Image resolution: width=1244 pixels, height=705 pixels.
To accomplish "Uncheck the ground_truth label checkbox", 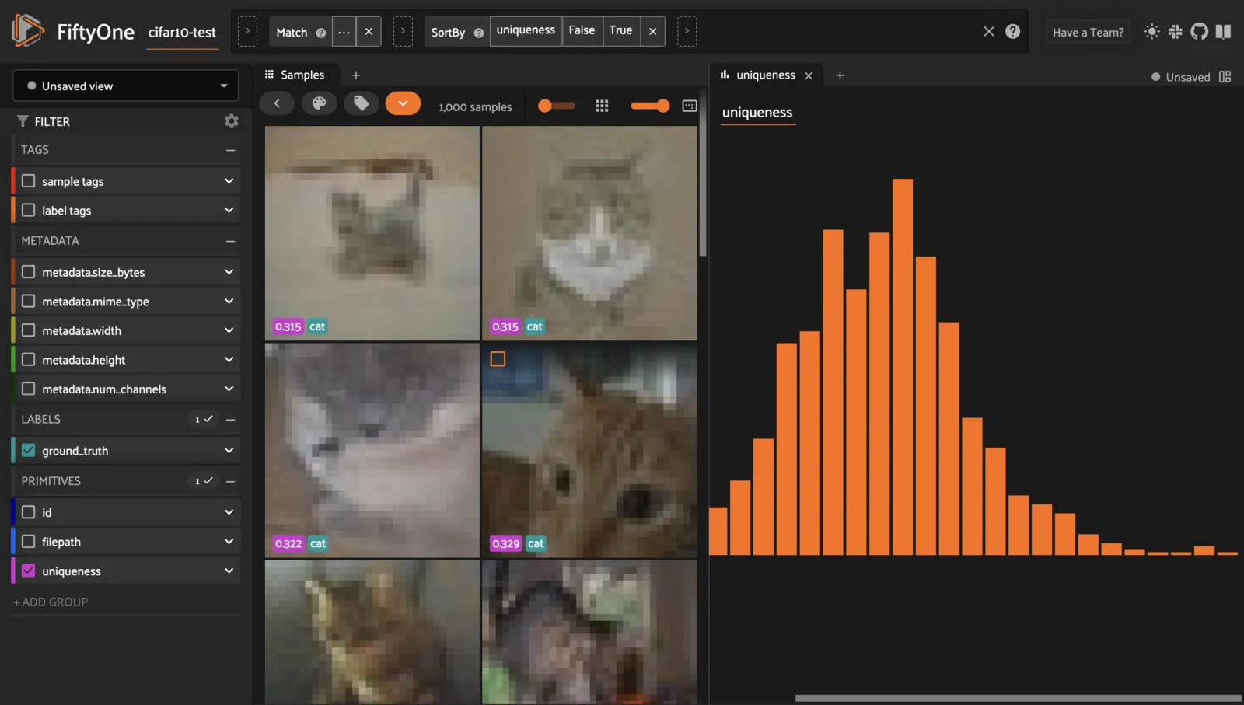I will pos(29,450).
